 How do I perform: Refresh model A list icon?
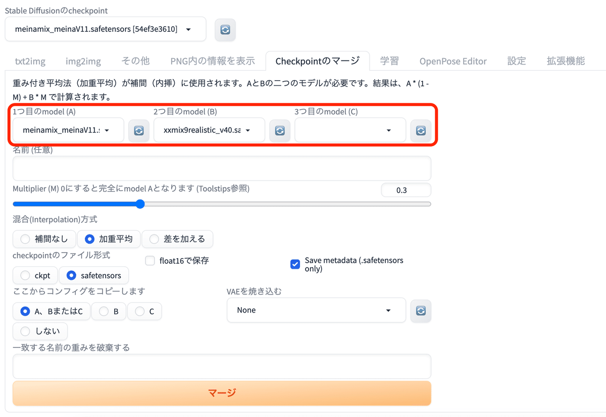tap(139, 131)
